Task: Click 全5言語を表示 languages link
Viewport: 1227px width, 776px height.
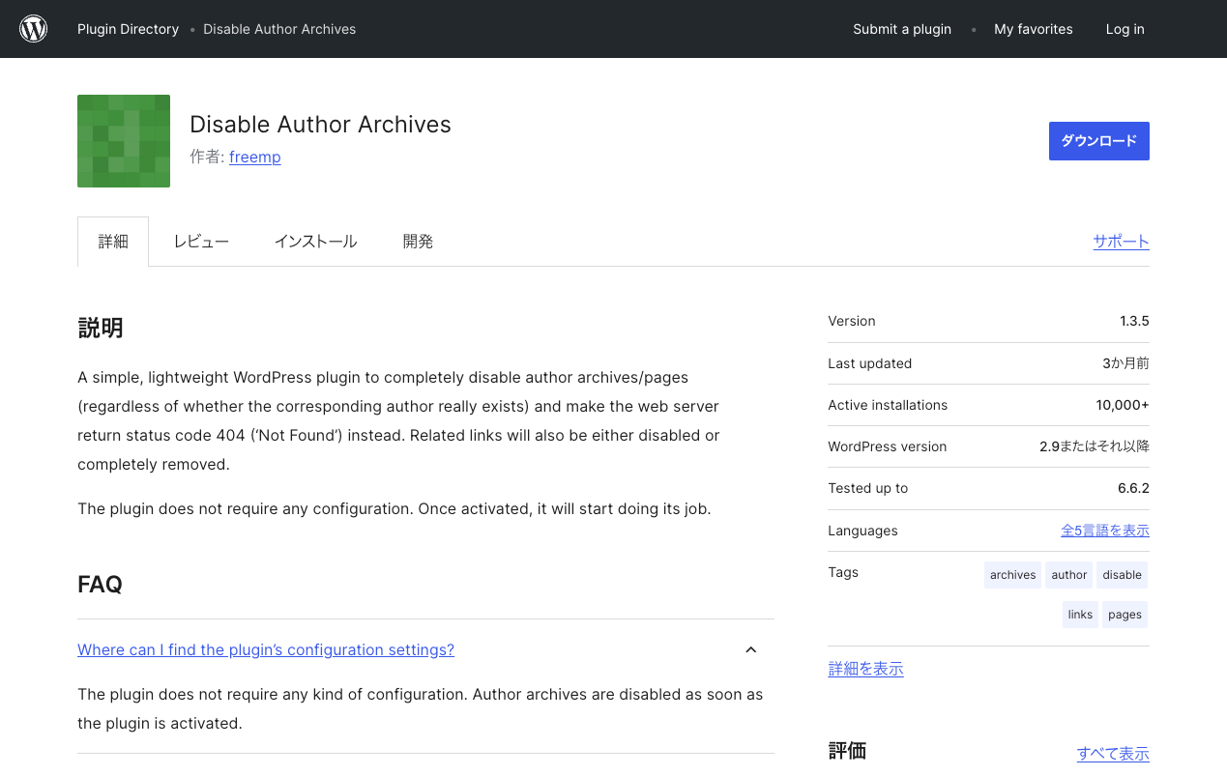Action: 1105,531
